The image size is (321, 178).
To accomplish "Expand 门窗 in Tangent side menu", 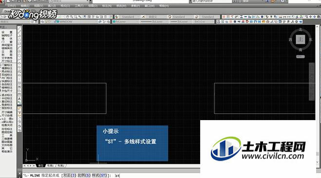I will tap(7, 42).
